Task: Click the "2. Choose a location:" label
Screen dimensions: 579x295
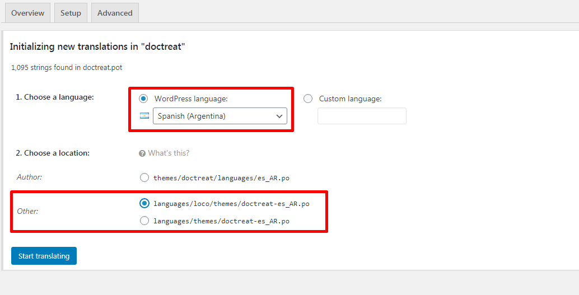Action: (53, 153)
